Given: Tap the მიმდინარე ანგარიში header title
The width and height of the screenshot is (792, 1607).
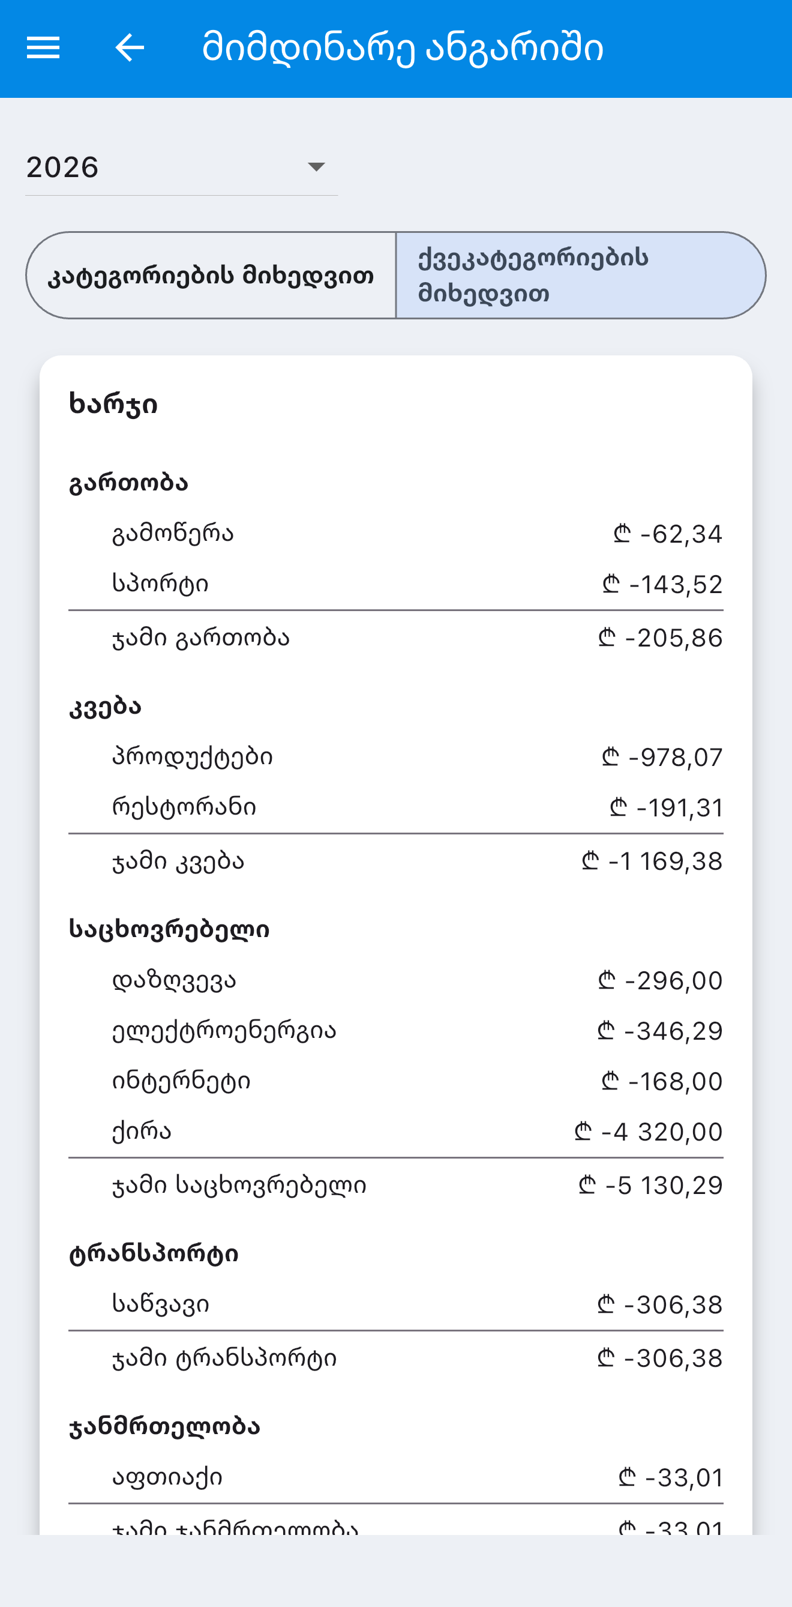Looking at the screenshot, I should coord(403,48).
